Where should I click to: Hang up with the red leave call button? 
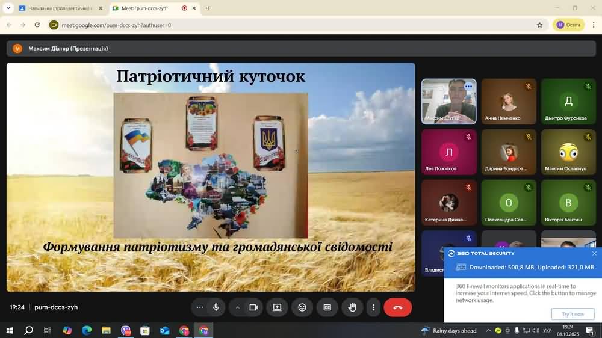(397, 307)
